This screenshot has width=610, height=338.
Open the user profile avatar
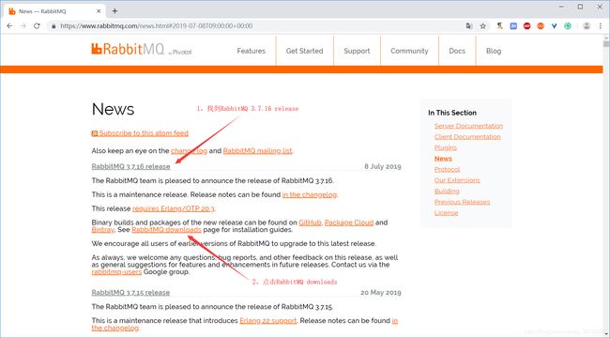pyautogui.click(x=587, y=26)
